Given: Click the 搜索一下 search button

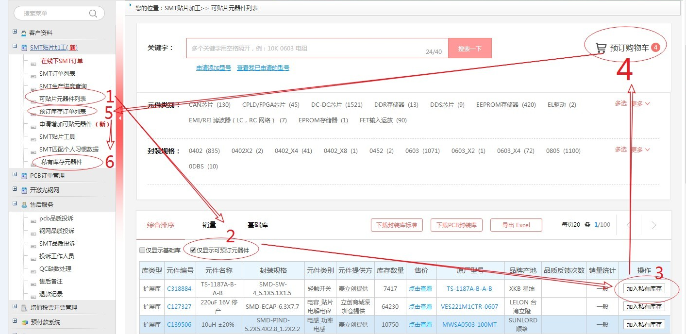Looking at the screenshot, I should (469, 49).
